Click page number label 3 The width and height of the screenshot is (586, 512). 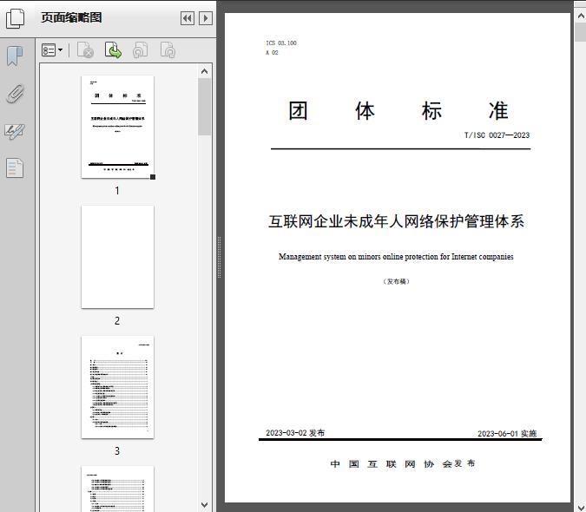point(117,451)
